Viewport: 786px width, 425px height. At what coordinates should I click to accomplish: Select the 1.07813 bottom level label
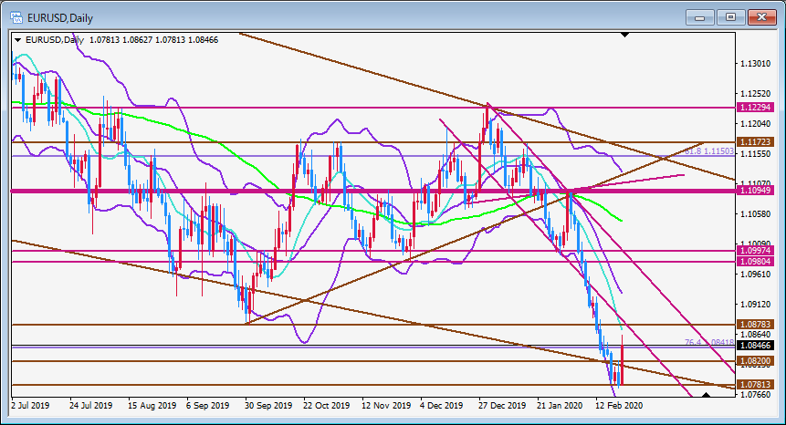[755, 385]
